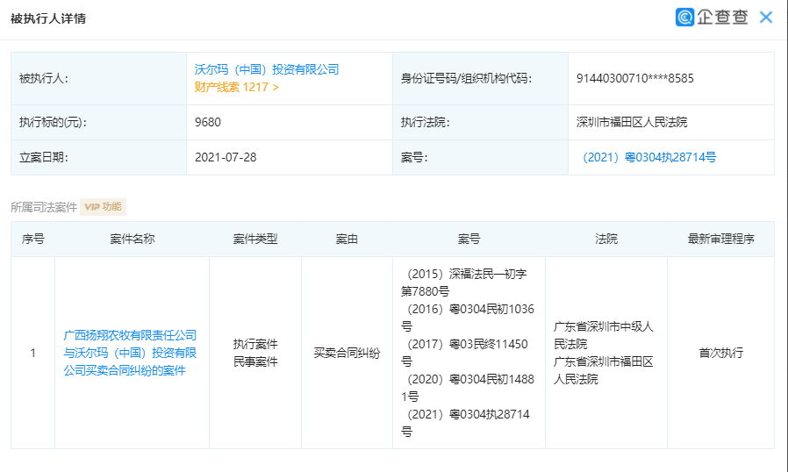Select the 所属司法案件 section heading
Screen dimensions: 788x472
[44, 207]
